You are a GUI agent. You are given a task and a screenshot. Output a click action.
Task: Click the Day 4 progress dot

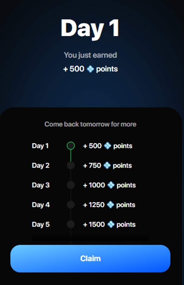point(71,205)
